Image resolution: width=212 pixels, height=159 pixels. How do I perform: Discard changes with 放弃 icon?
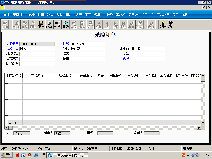pos(49,25)
